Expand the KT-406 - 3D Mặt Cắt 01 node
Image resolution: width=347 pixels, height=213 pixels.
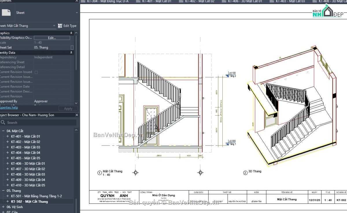pos(8,164)
